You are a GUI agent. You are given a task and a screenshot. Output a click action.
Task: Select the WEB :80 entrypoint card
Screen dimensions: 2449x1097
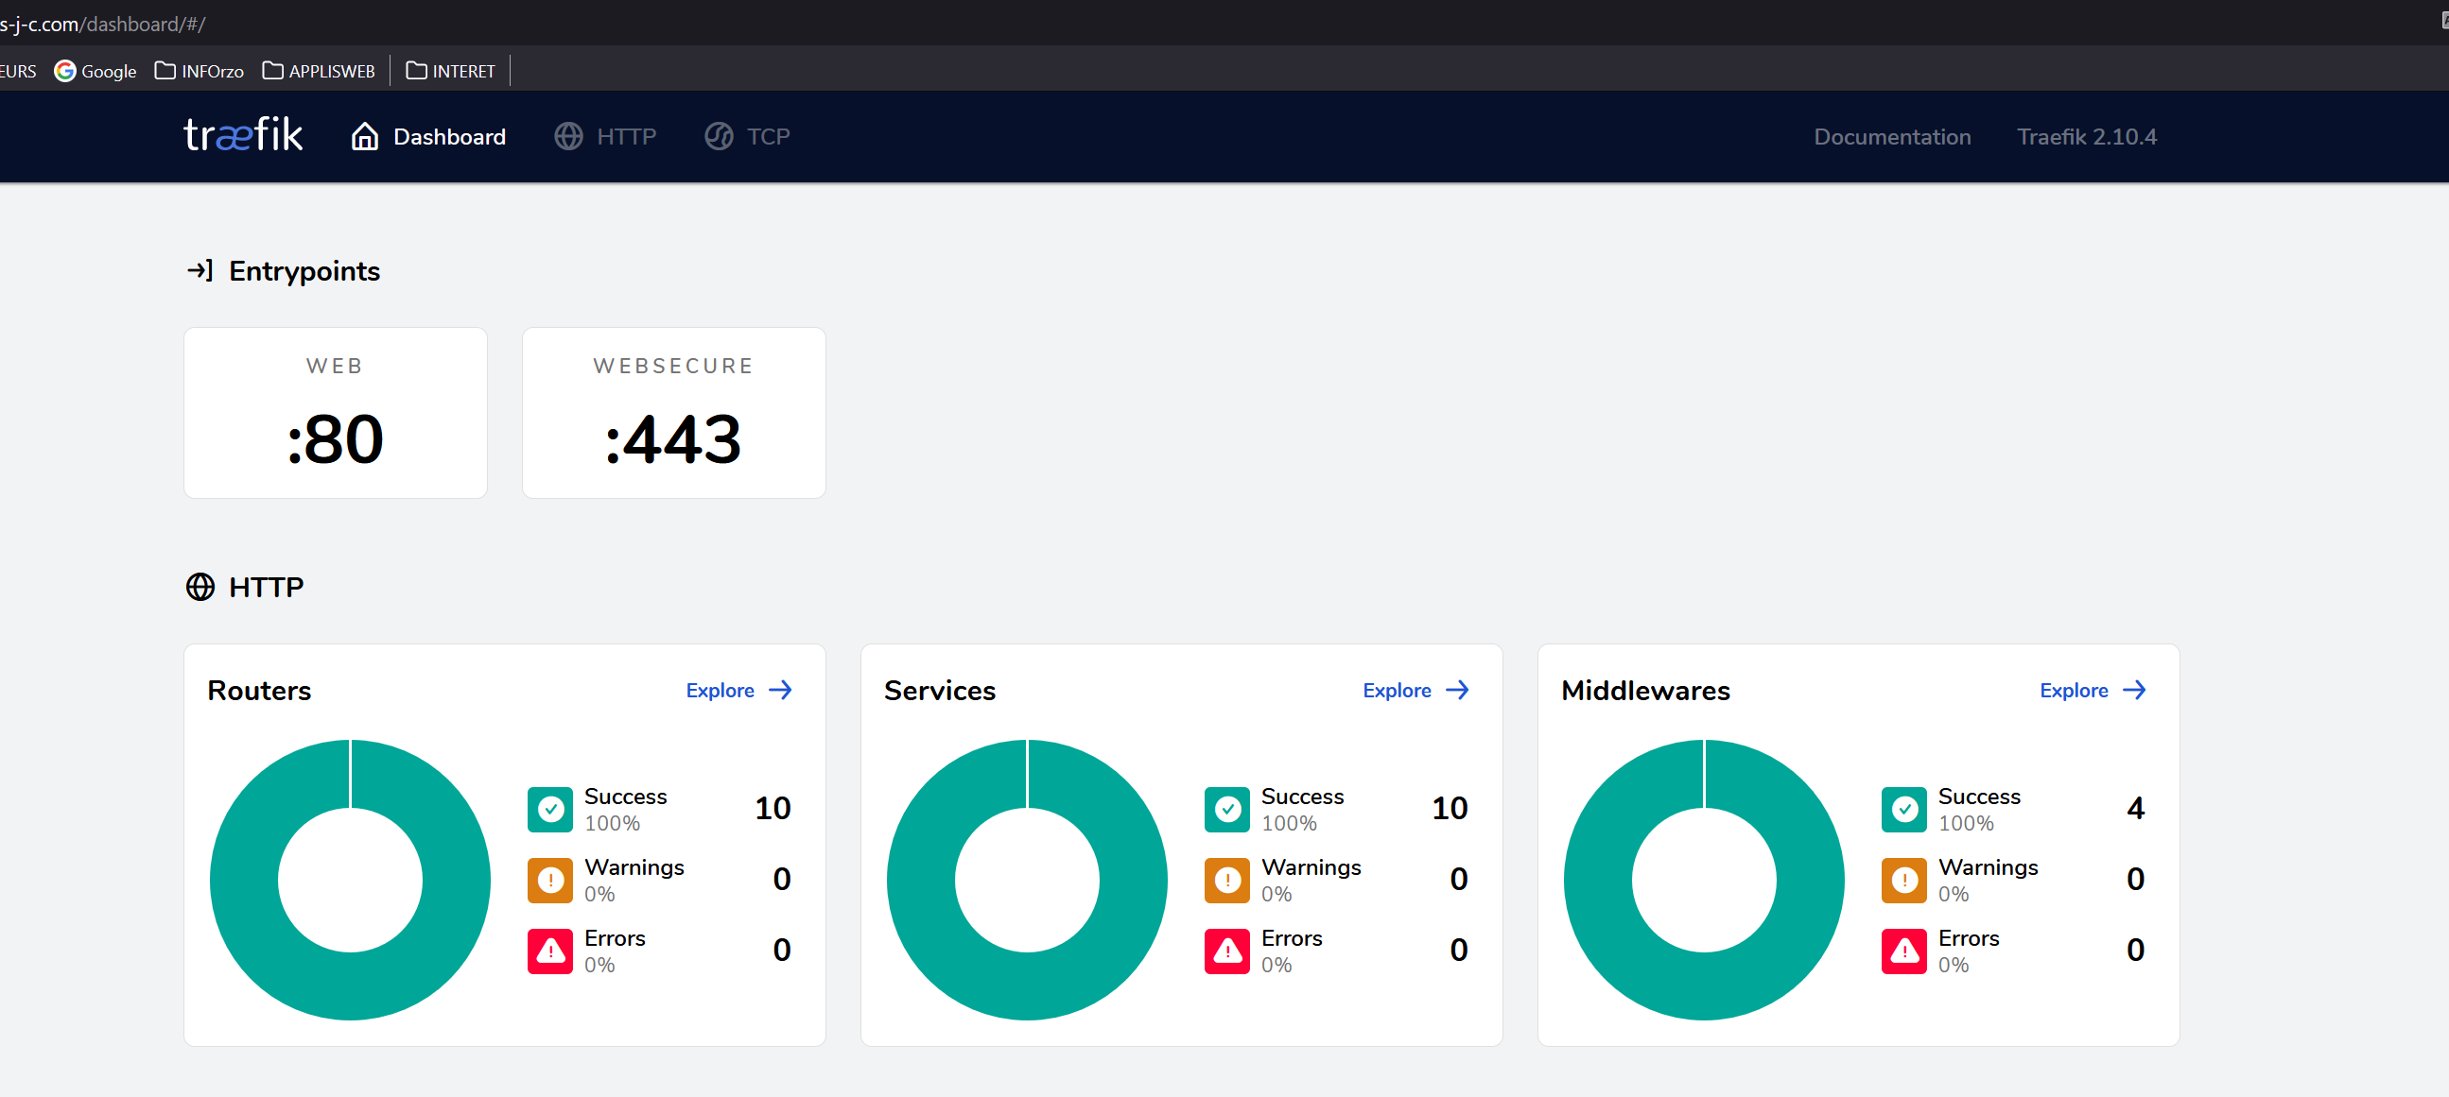335,412
